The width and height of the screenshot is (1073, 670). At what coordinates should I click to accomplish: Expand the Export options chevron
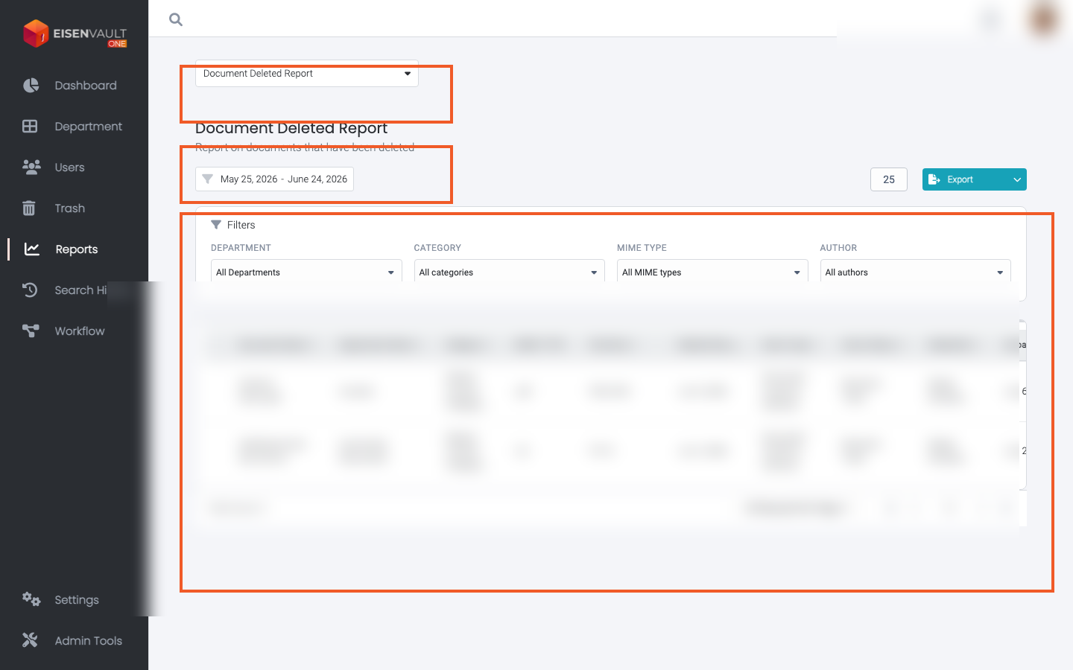(1017, 179)
